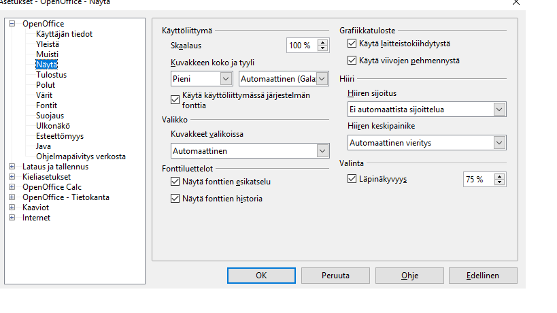Select the Kieliasetukset label
This screenshot has width=557, height=313.
[46, 177]
